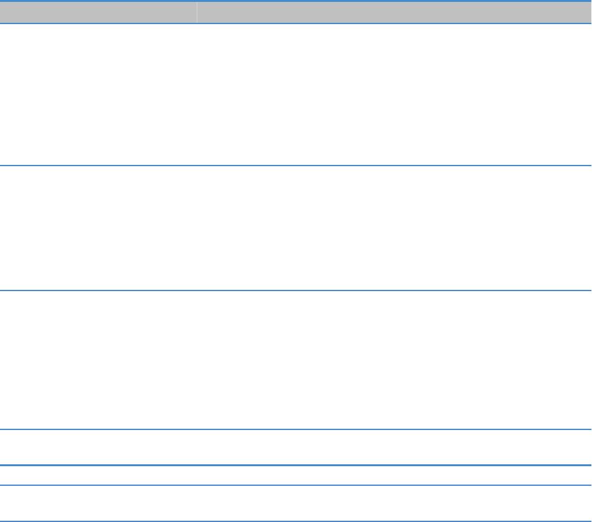This screenshot has width=592, height=522.
Task: Click the last table row's left cell
Action: point(98,504)
